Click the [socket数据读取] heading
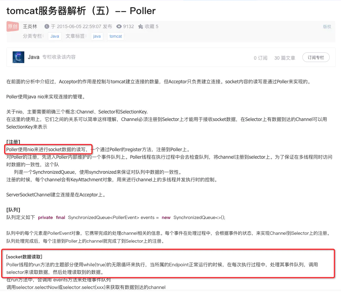This screenshot has height=292, width=341. coord(24,257)
